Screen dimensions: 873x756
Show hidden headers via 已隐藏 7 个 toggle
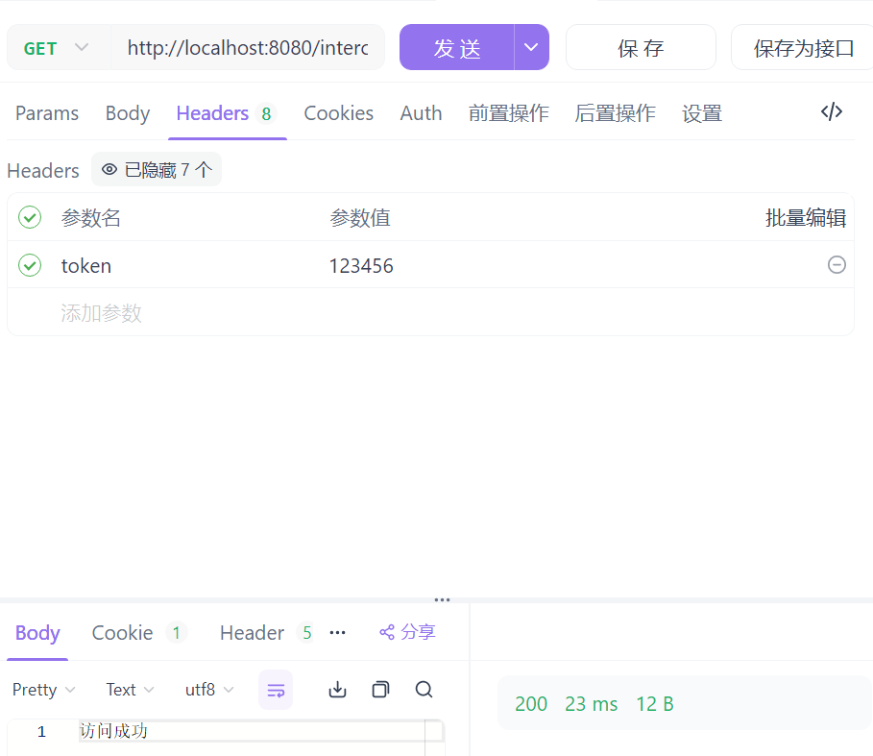157,169
